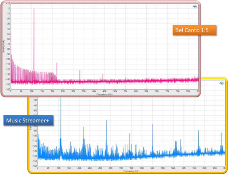Click the '10k' frequency tick on pink chart
The image size is (228, 174).
click(x=32, y=91)
